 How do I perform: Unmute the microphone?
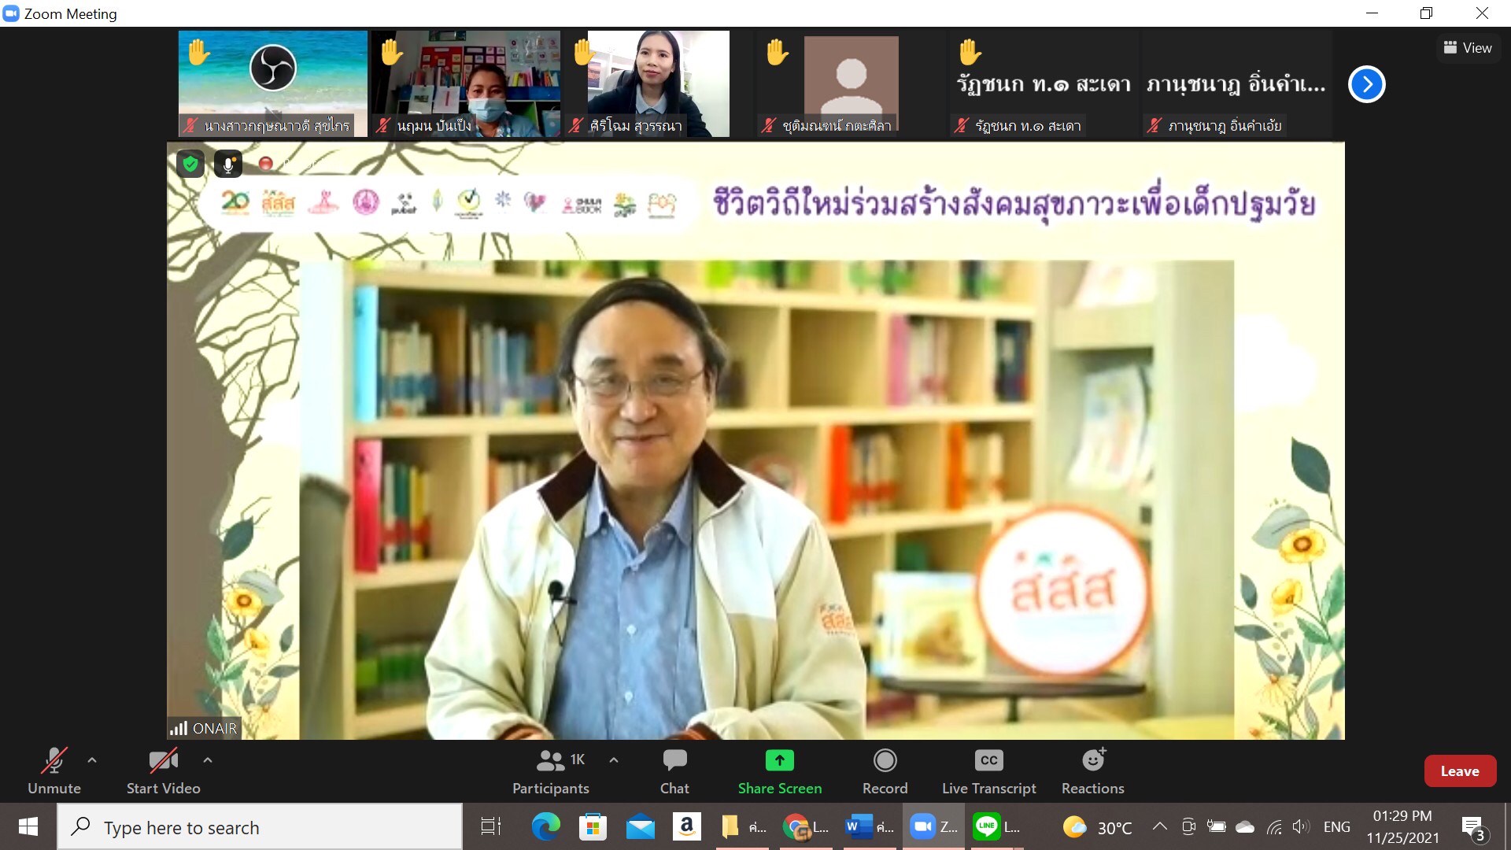54,771
